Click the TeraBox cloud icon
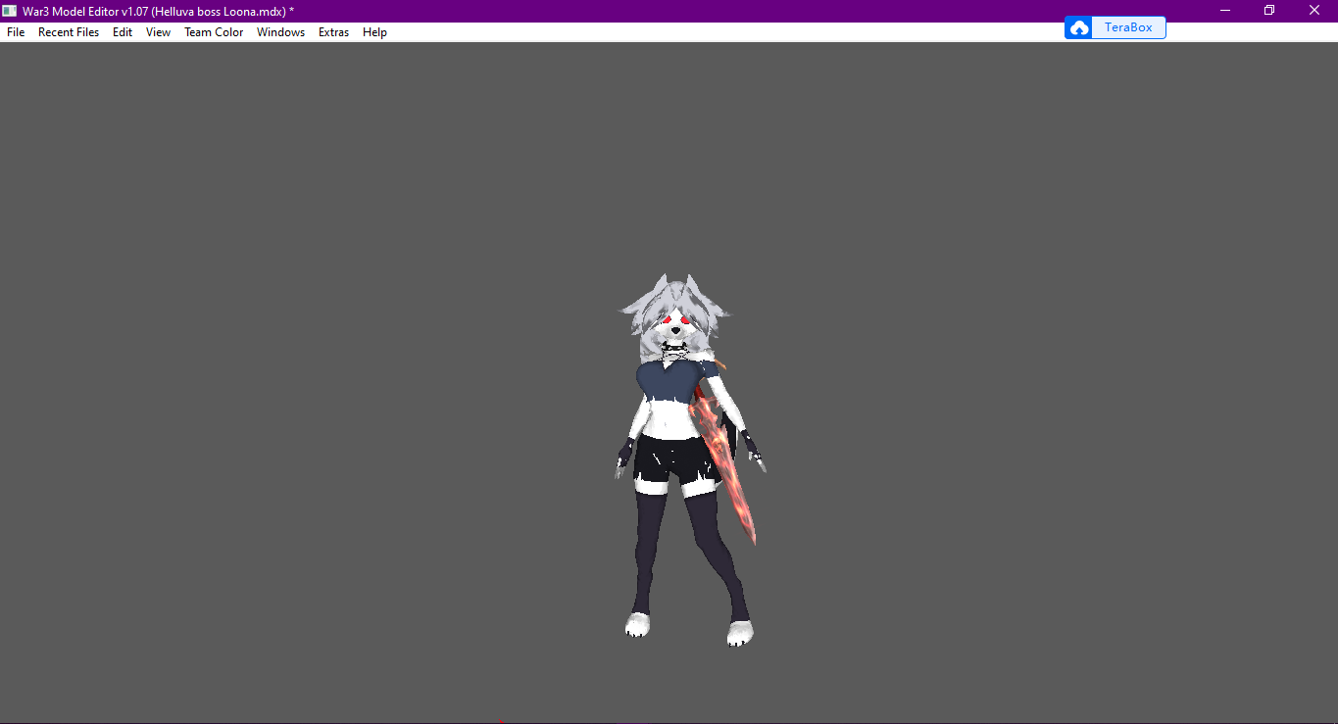 pyautogui.click(x=1079, y=28)
